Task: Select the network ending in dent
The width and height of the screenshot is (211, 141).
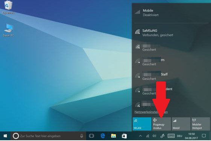Action: pyautogui.click(x=171, y=91)
